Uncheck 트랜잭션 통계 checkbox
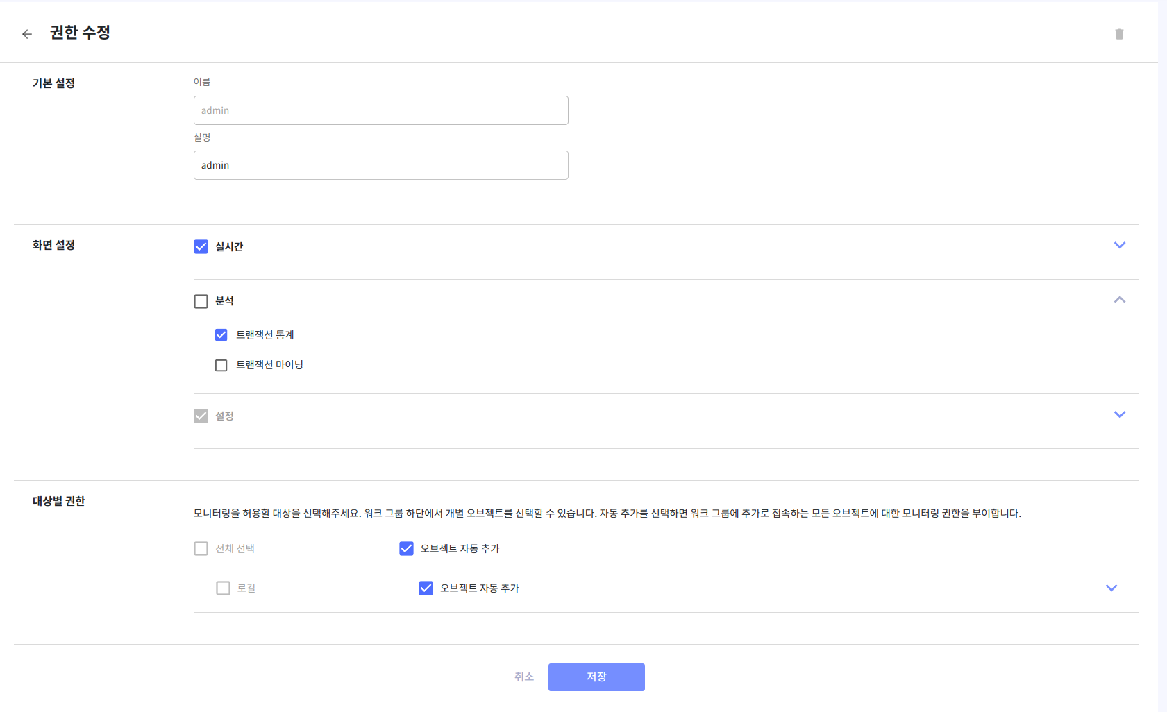The width and height of the screenshot is (1167, 712). pos(221,335)
